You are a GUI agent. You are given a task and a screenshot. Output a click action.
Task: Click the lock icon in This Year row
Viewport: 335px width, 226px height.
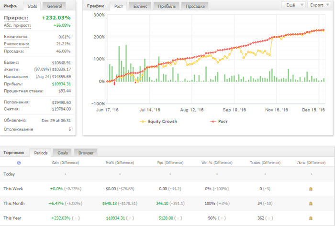[x=311, y=218]
